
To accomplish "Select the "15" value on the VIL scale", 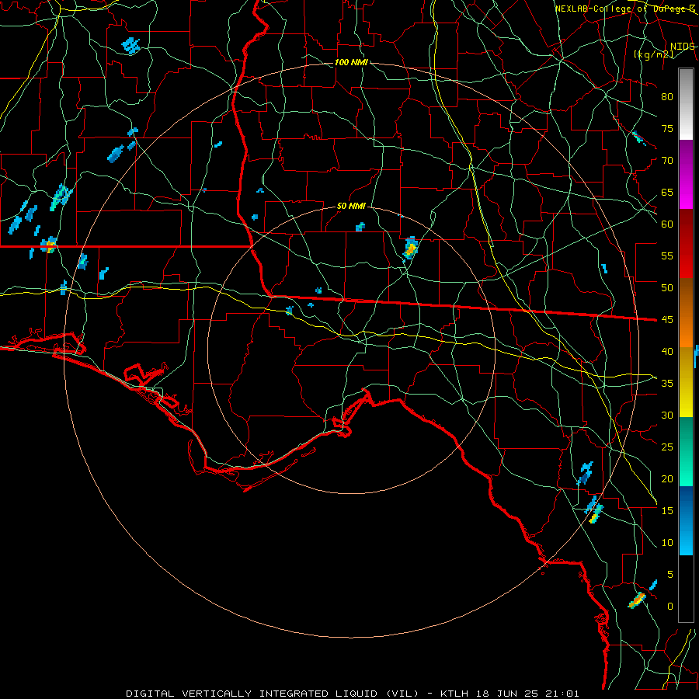I will [x=667, y=511].
